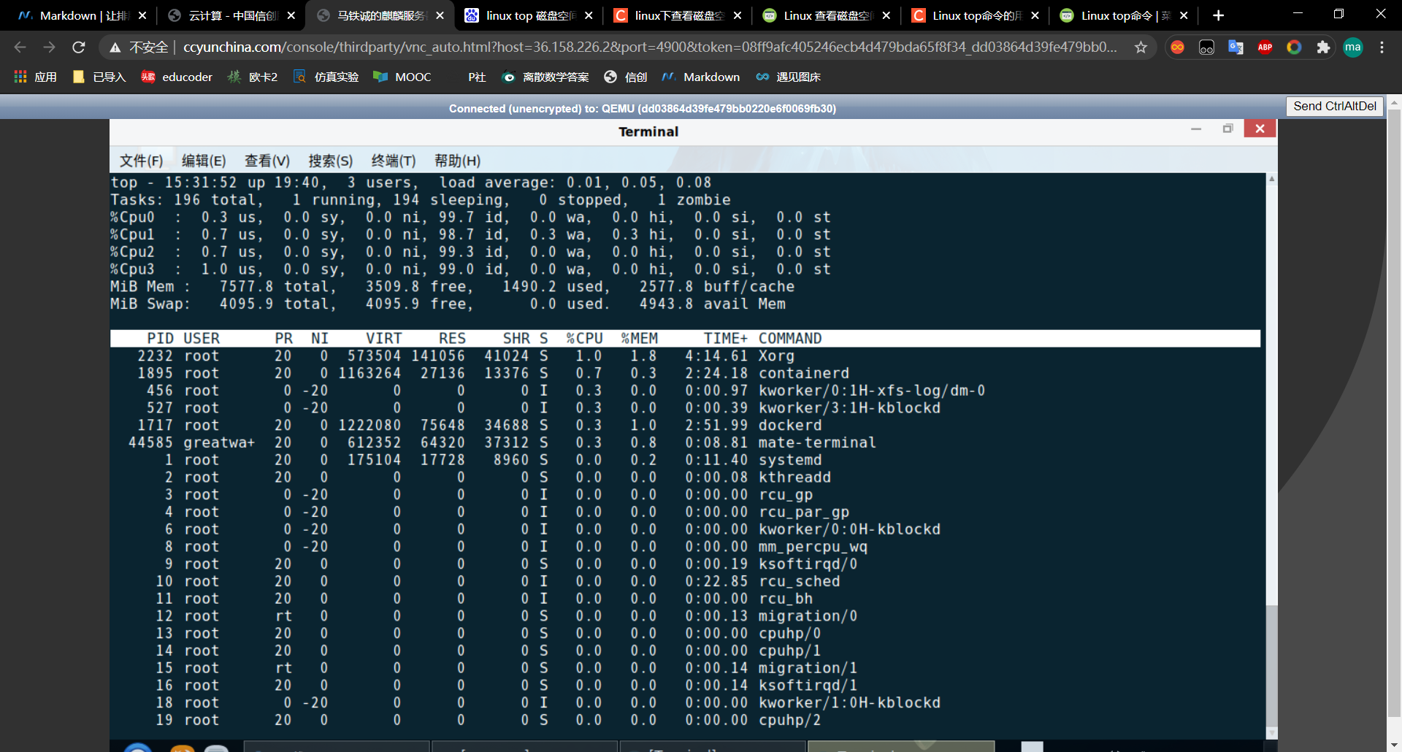Maximize the Terminal window

[x=1228, y=128]
